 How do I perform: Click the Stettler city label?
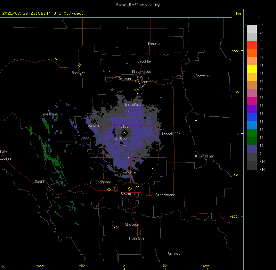tap(203, 76)
